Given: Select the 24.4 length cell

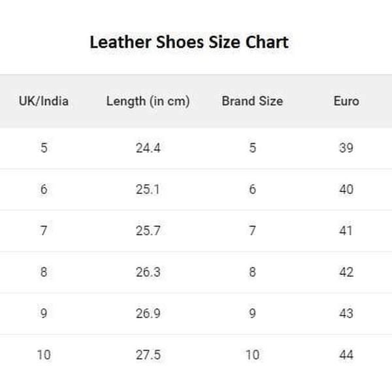Looking at the screenshot, I should [148, 148].
